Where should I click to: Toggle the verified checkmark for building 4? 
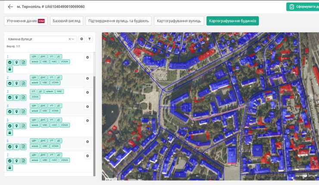coord(9,111)
